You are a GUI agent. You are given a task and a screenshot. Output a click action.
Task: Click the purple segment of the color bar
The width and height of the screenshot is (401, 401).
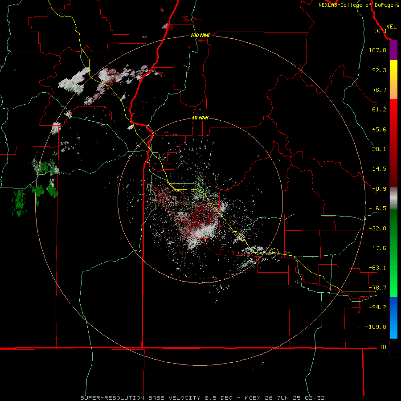pyautogui.click(x=393, y=50)
